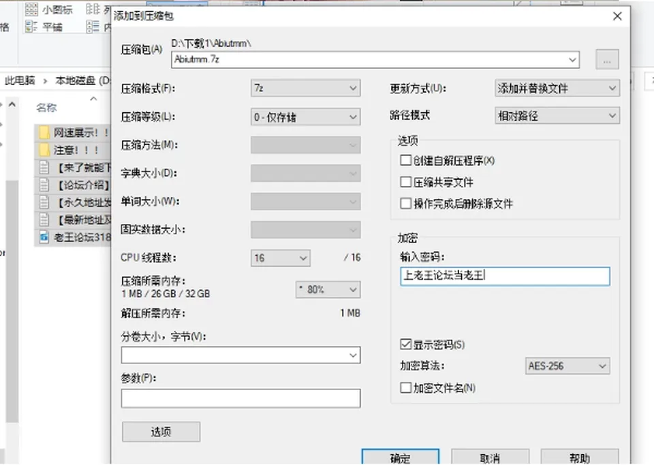Check 操作完成后删除源文件 option

pos(405,204)
